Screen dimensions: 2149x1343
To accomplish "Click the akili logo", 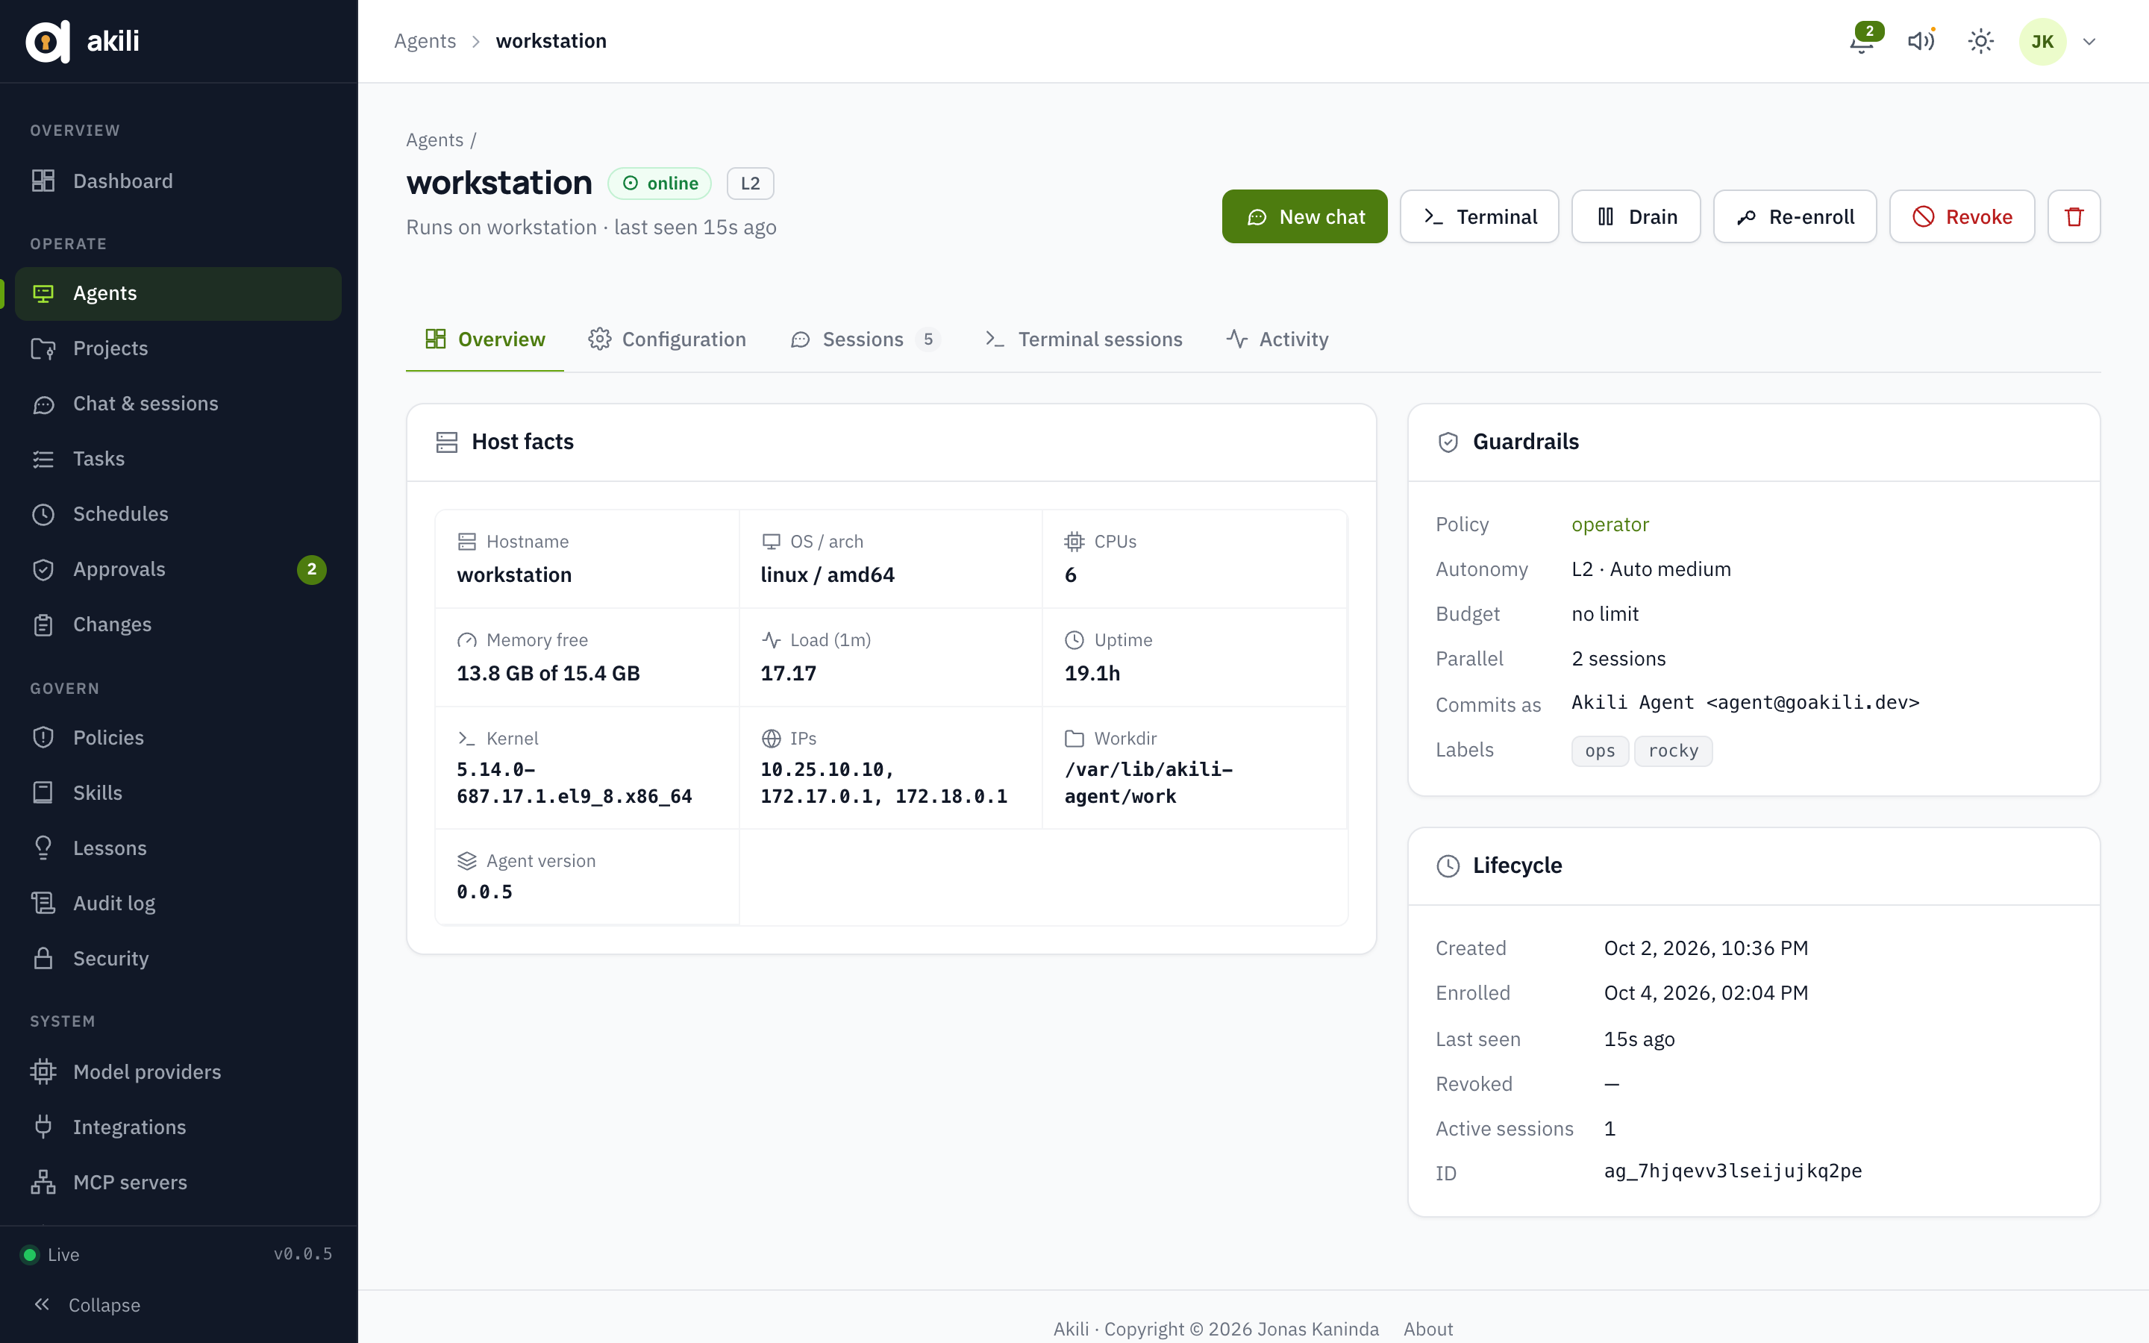I will pos(81,41).
